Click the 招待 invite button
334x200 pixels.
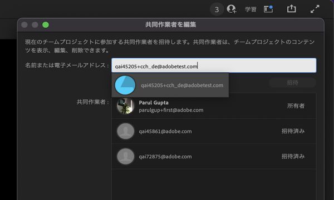[292, 82]
